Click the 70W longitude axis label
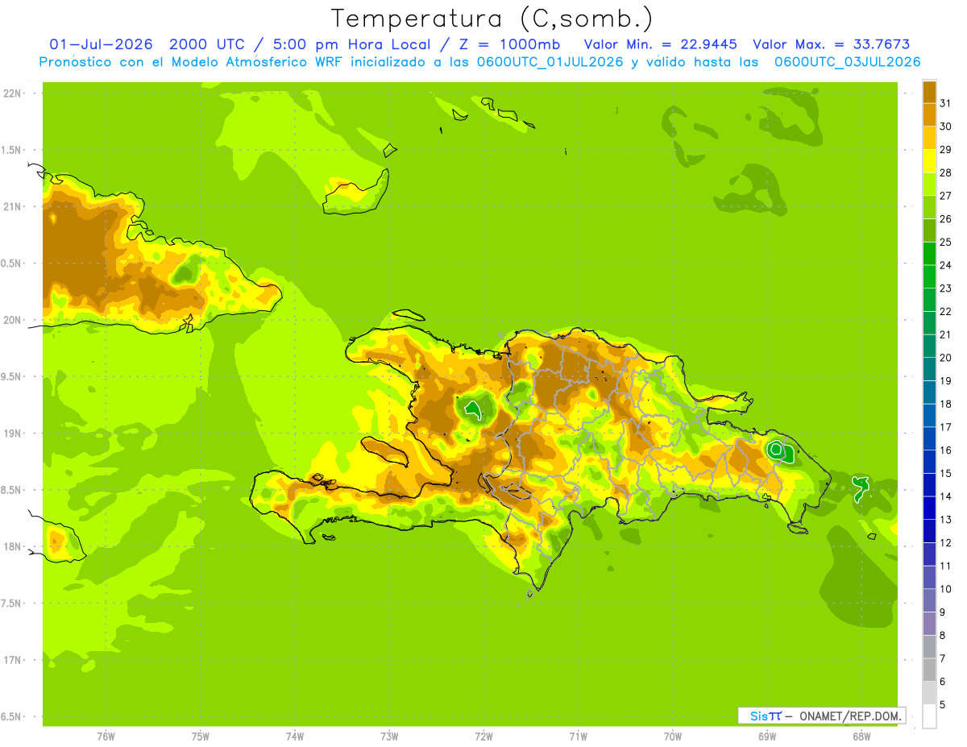The width and height of the screenshot is (967, 747). (673, 737)
